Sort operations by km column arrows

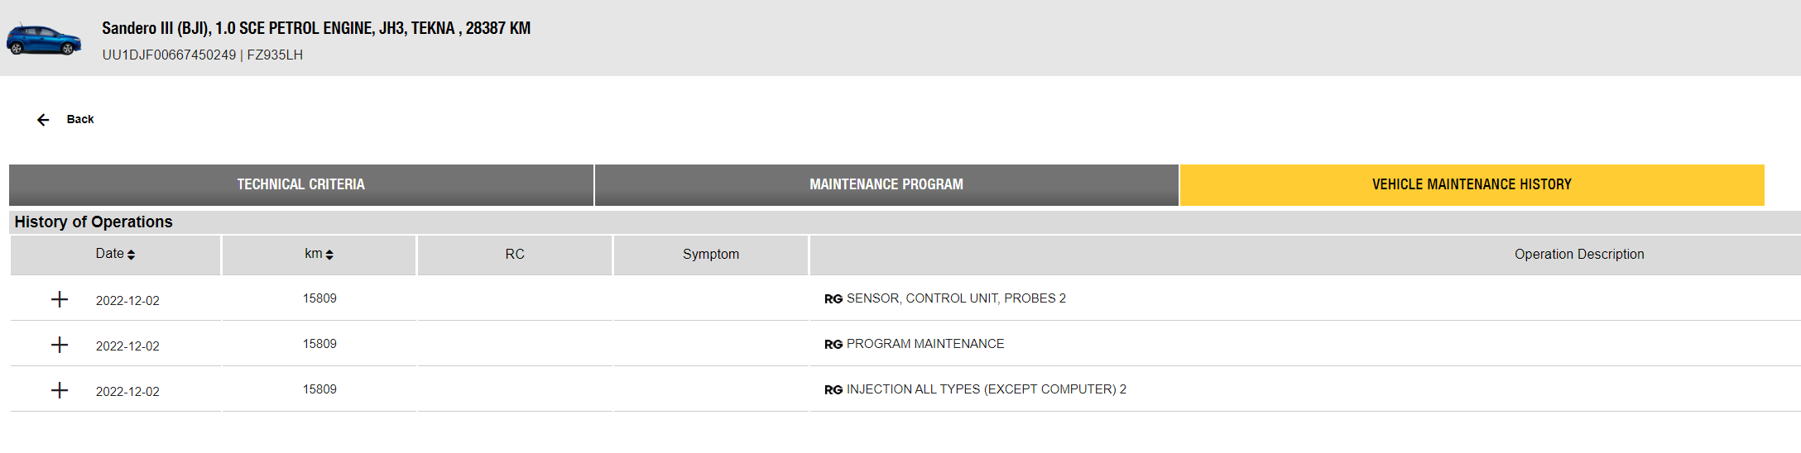coord(329,255)
